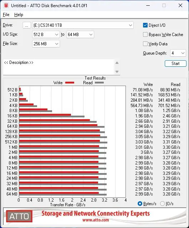This screenshot has width=189, height=228.
Task: Click the gray Read legend swatch
Action: (x=99, y=83)
